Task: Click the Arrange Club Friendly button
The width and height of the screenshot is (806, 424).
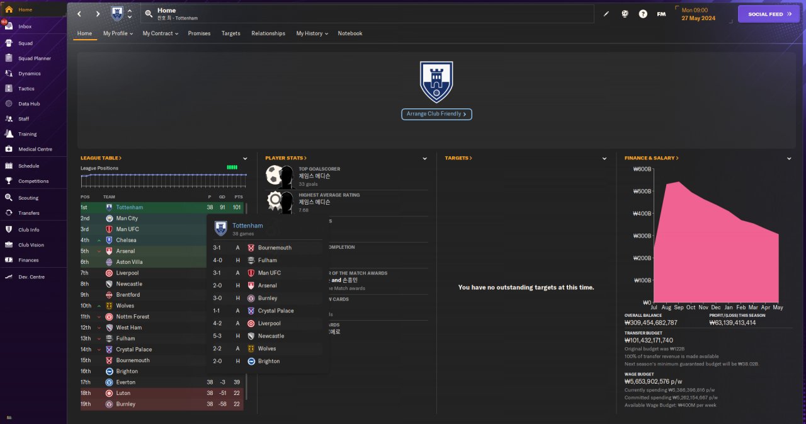Action: 436,114
